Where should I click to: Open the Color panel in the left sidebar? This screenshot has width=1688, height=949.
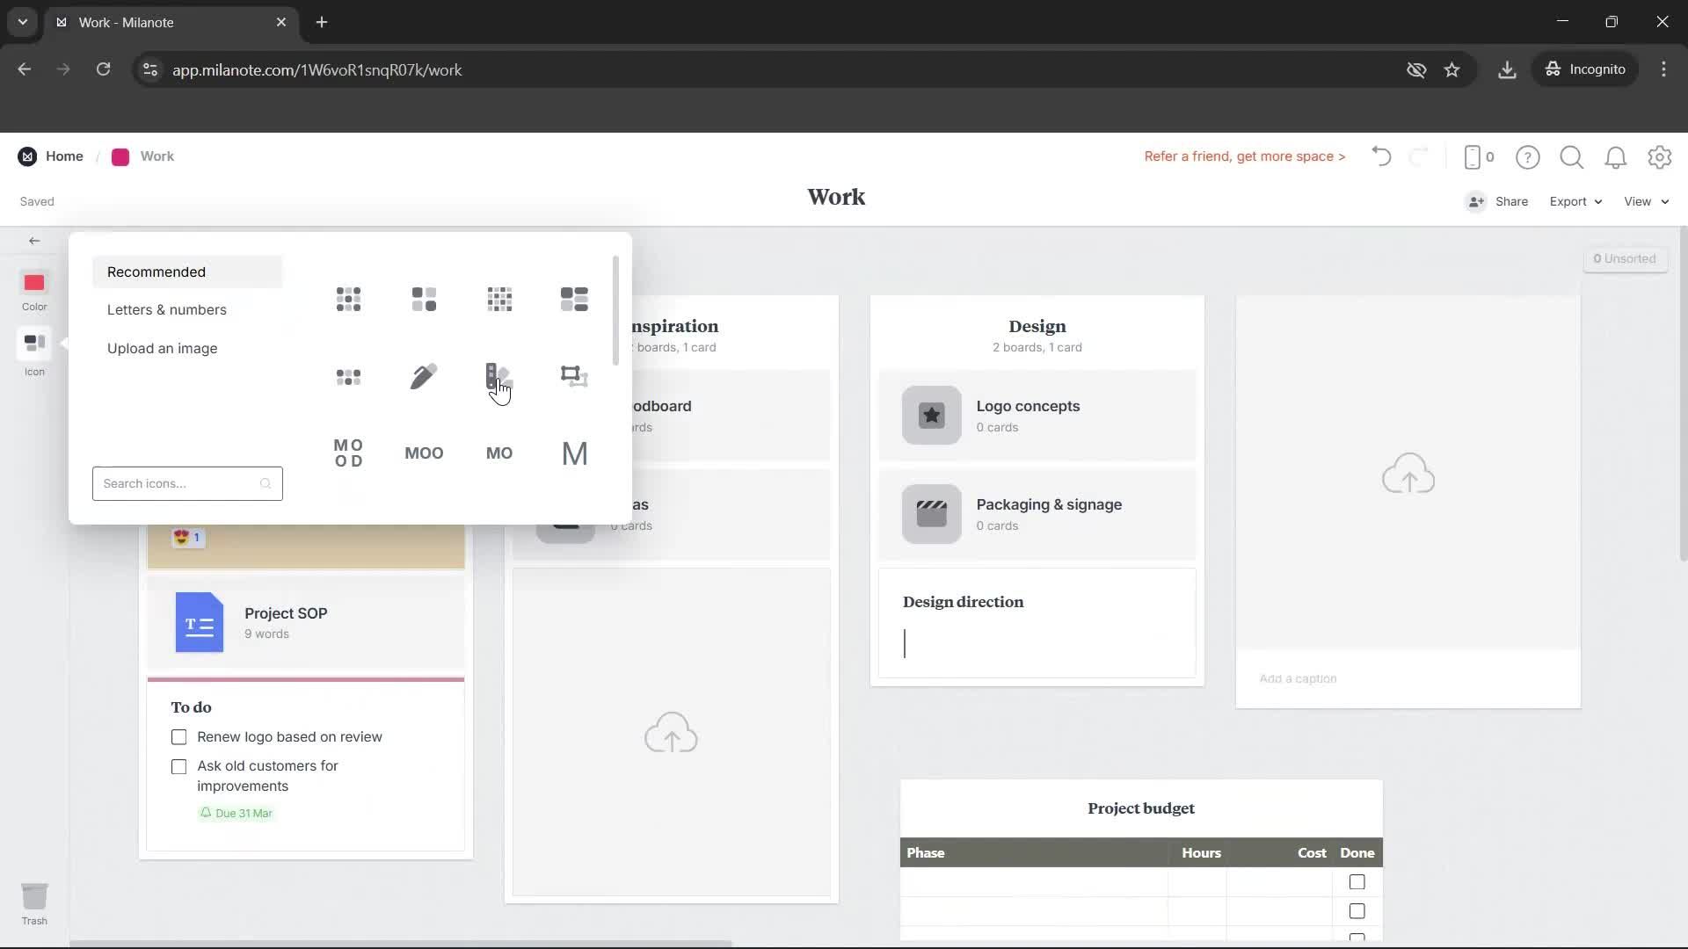tap(33, 290)
